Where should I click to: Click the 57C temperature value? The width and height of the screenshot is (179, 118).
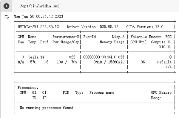coord(33,62)
